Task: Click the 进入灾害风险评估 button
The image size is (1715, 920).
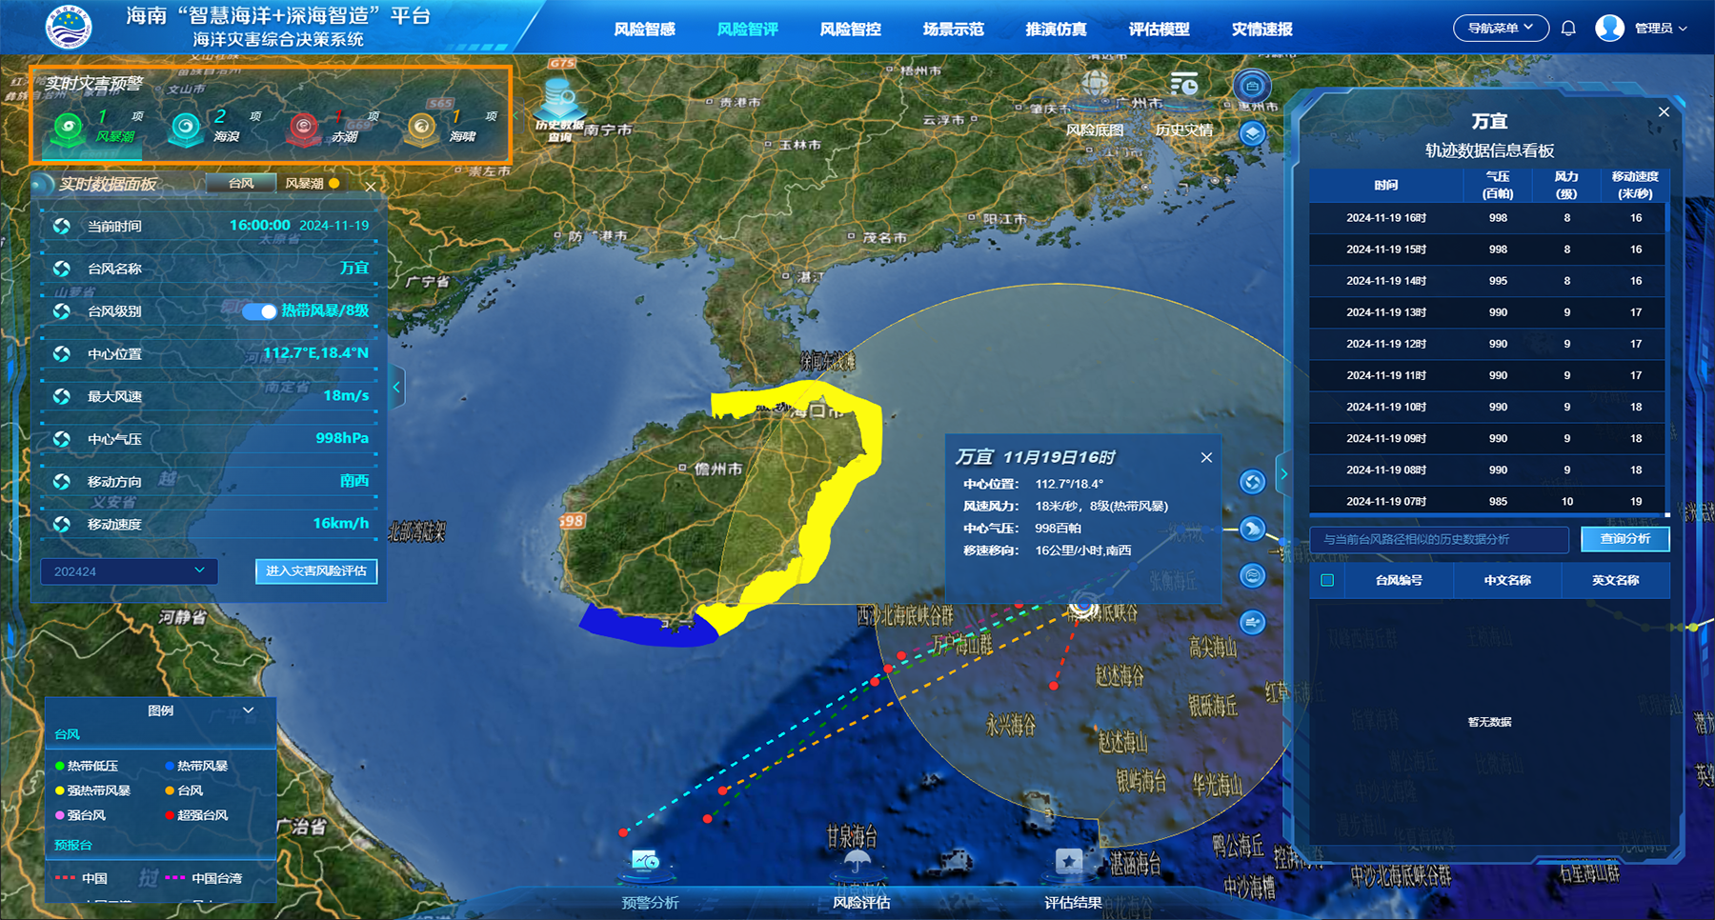Action: point(316,571)
